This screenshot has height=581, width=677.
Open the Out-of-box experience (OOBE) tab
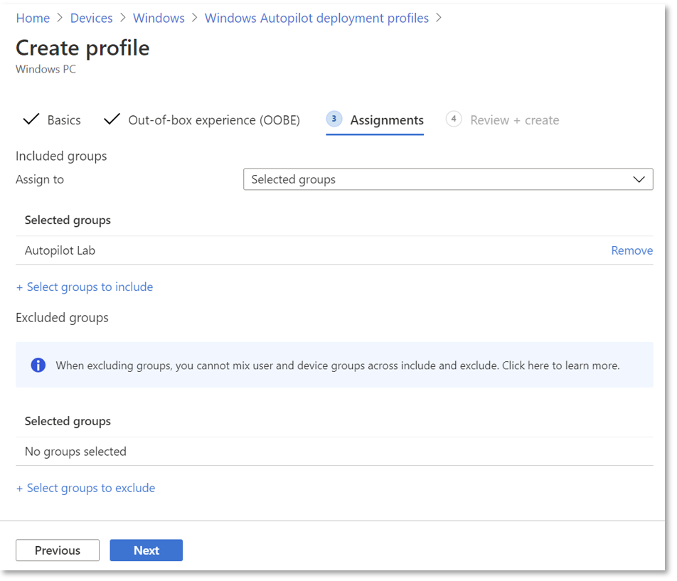[x=213, y=119]
